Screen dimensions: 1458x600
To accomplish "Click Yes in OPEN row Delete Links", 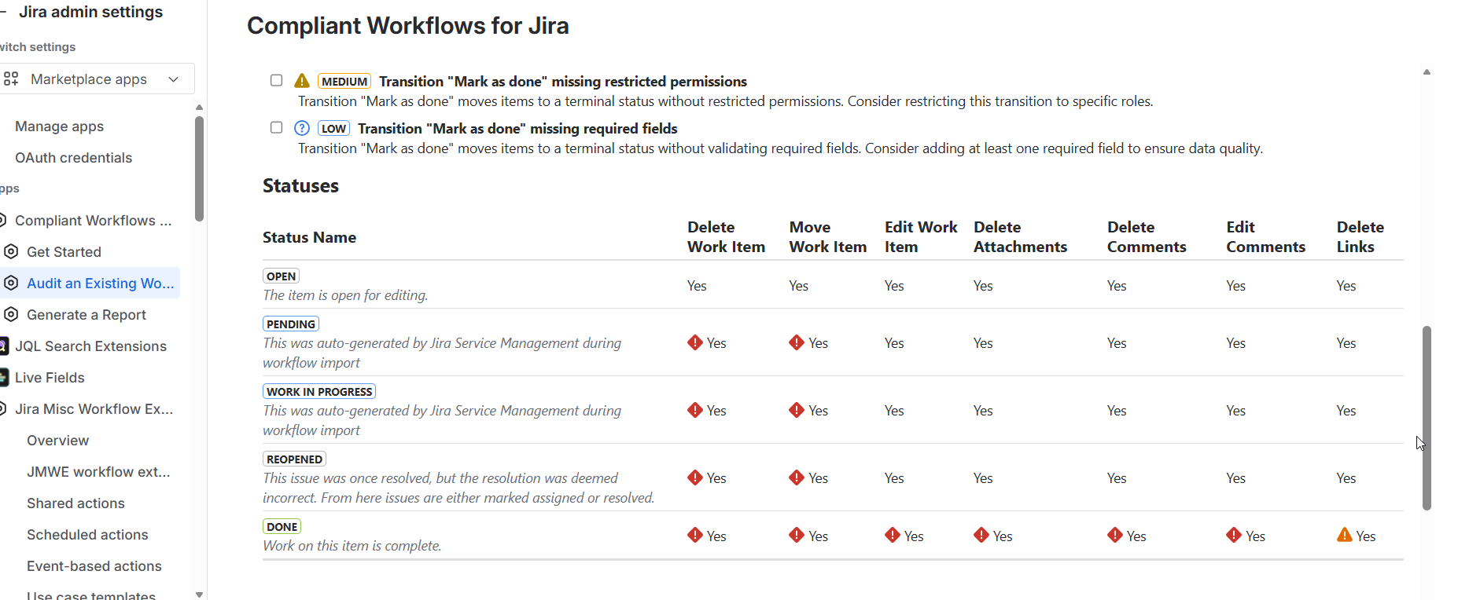I will [1346, 286].
